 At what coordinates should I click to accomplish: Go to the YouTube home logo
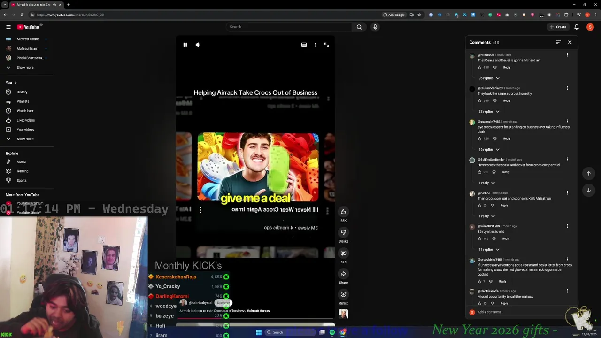pyautogui.click(x=28, y=27)
